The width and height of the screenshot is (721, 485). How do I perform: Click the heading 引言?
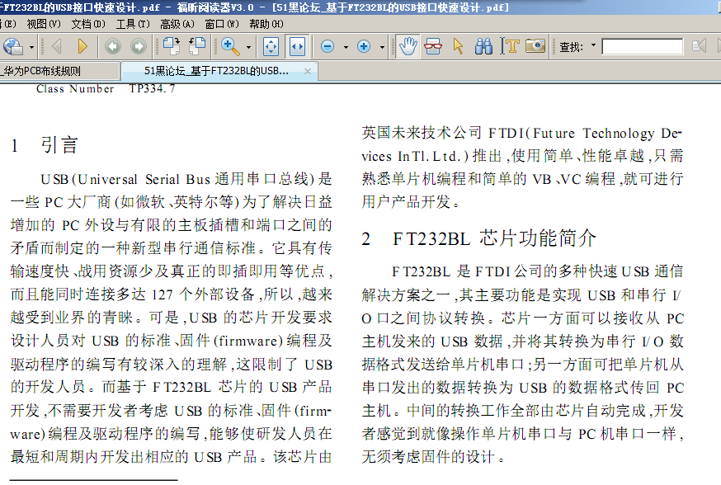59,145
